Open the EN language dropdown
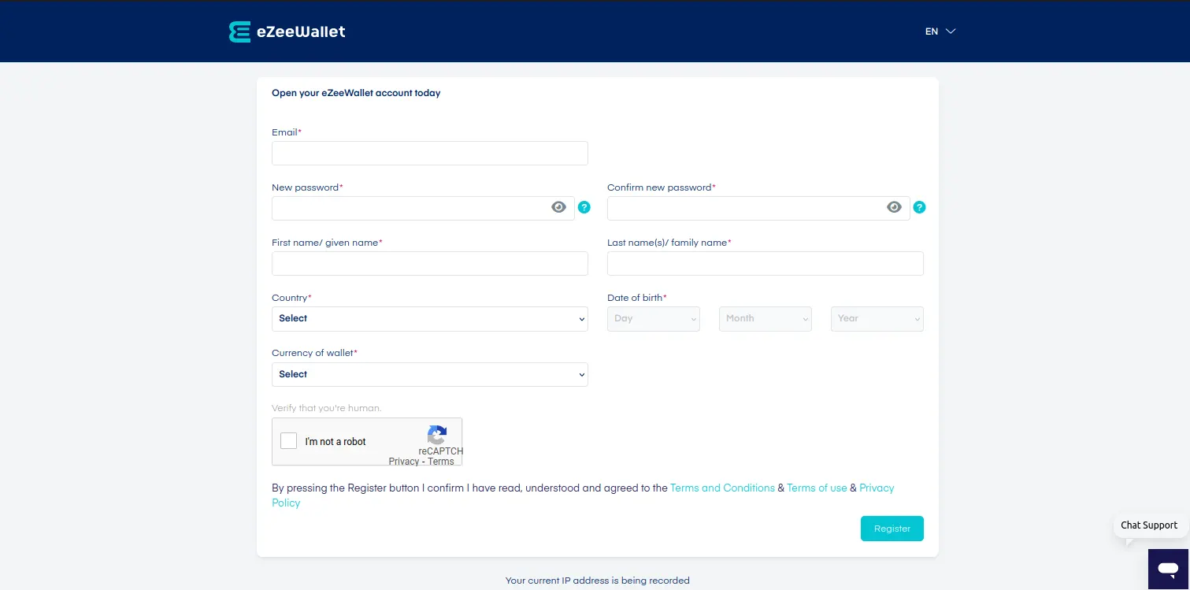The width and height of the screenshot is (1190, 590). (x=940, y=32)
